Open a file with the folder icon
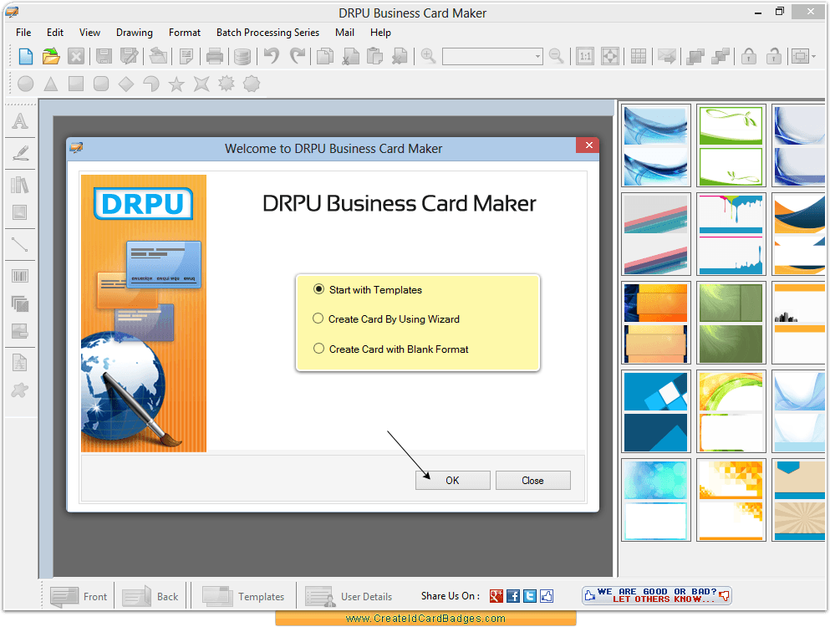 click(51, 56)
